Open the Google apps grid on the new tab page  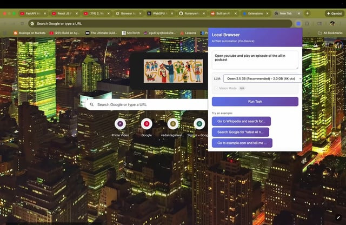point(327,45)
